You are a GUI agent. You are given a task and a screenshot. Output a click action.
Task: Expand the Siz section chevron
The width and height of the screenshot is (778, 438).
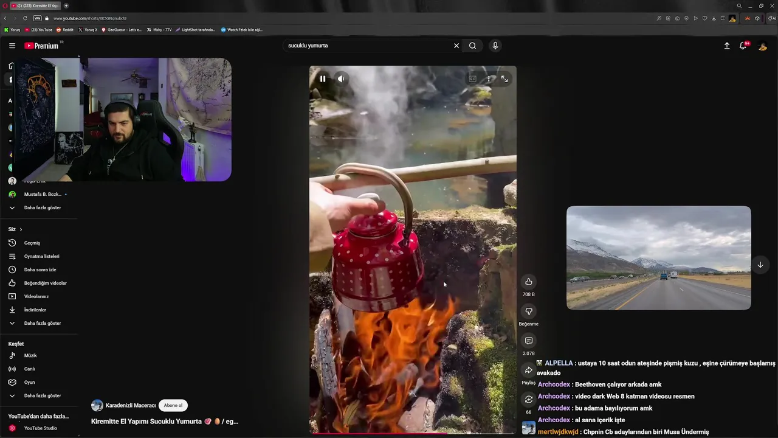click(21, 229)
